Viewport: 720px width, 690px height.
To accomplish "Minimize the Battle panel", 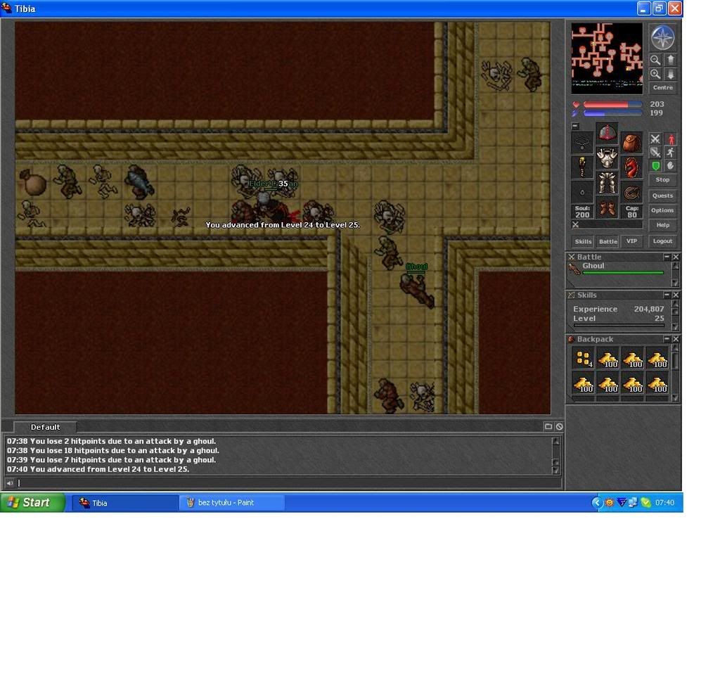I will point(667,257).
